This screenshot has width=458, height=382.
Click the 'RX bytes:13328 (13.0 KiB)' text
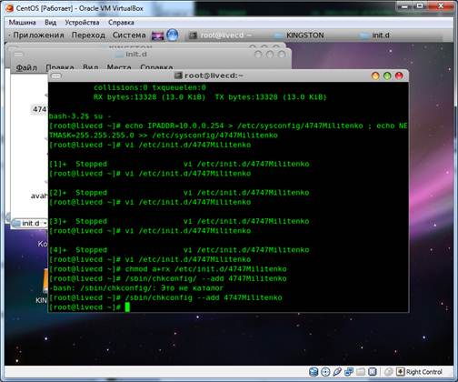149,97
